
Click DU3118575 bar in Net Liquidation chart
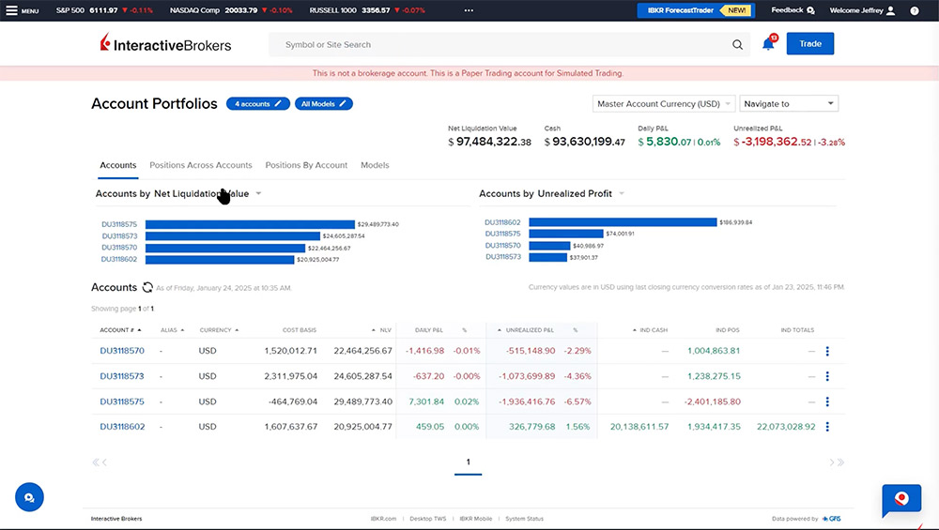[250, 224]
